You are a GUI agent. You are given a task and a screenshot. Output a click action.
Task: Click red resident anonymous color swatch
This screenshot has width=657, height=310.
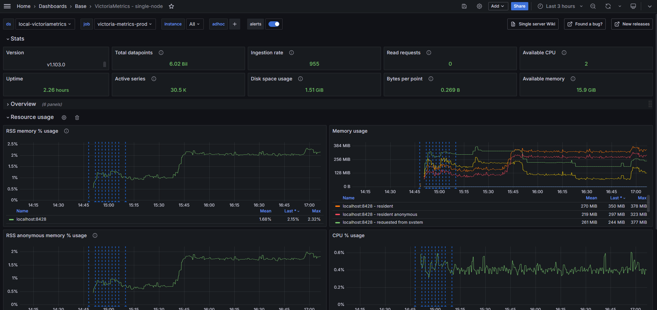(x=338, y=214)
